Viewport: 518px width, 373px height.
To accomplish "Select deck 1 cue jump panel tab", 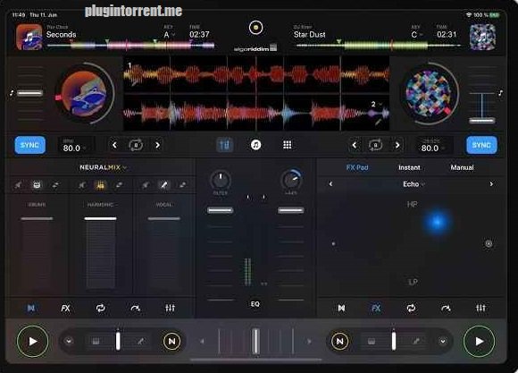I will point(135,308).
